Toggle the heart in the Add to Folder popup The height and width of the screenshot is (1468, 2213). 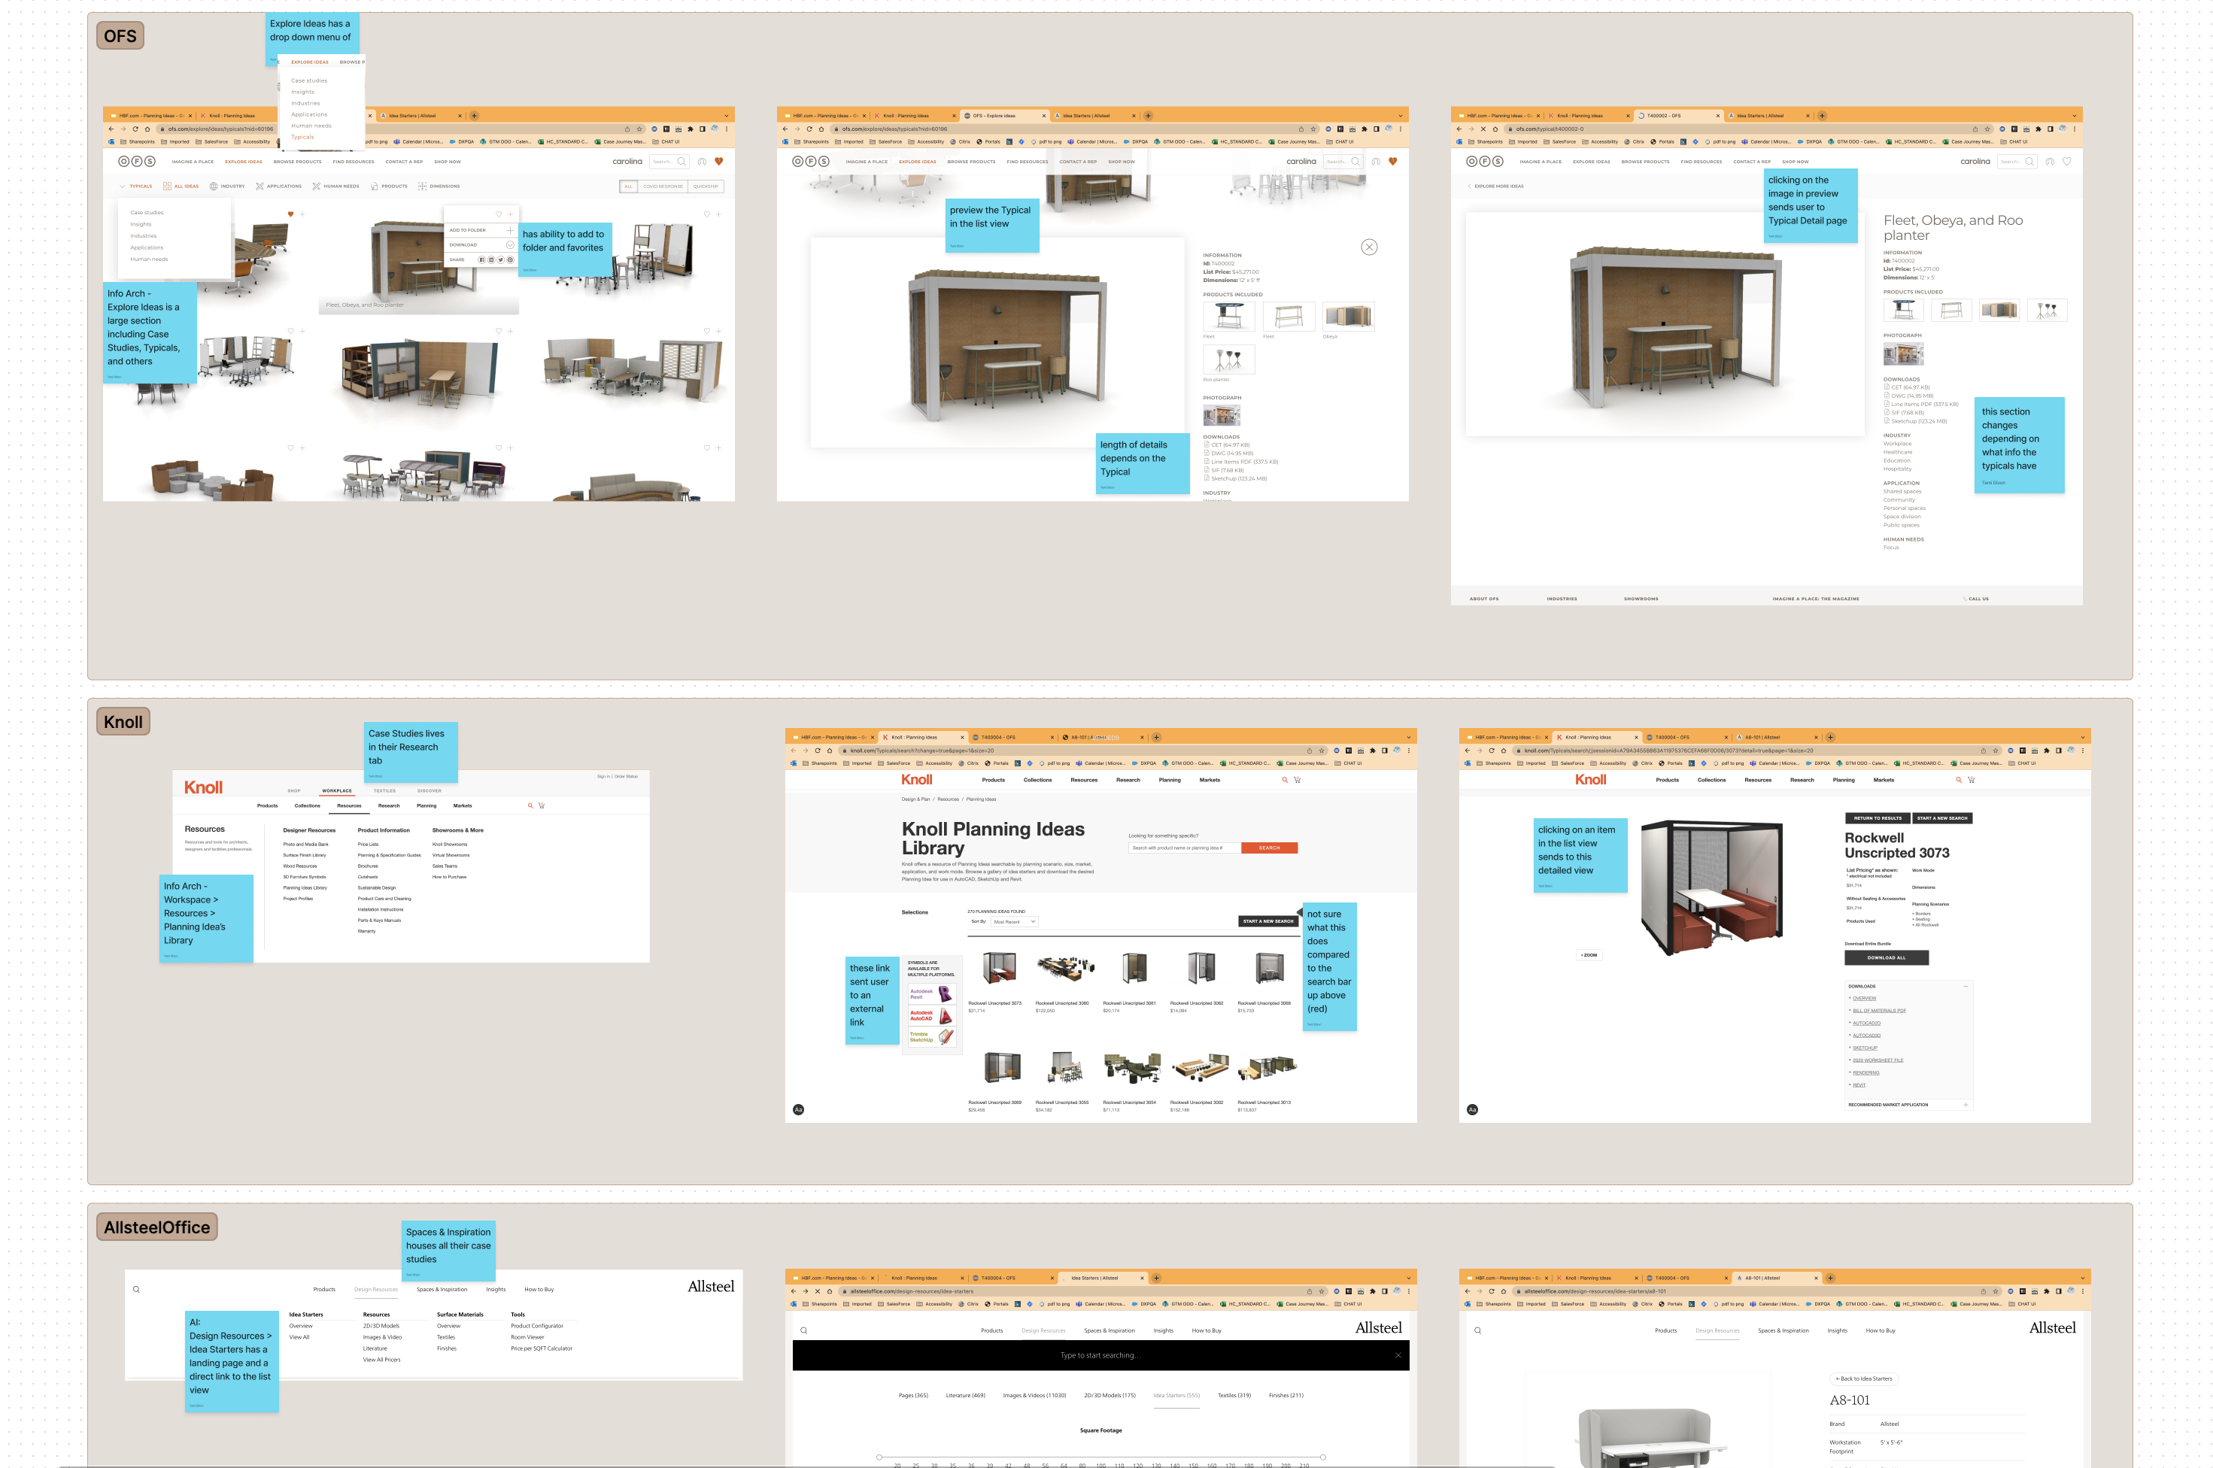click(498, 214)
